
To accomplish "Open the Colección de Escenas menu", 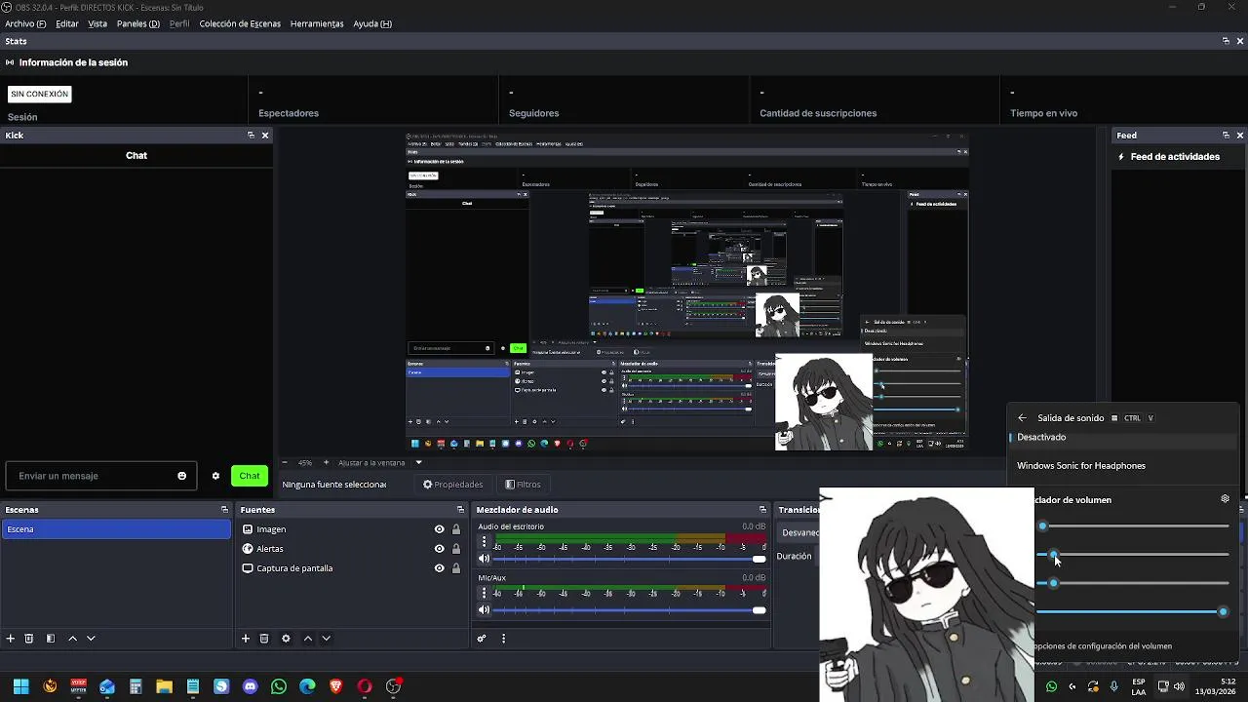I will coord(240,23).
